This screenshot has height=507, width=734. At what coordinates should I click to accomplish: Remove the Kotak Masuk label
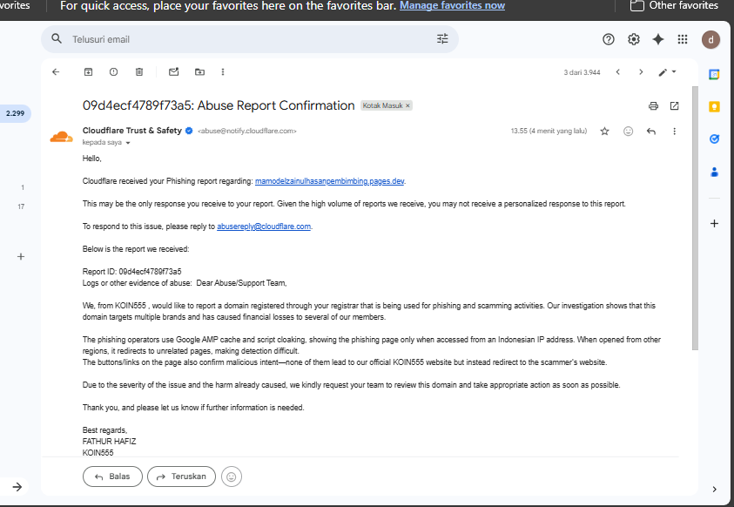pos(407,105)
